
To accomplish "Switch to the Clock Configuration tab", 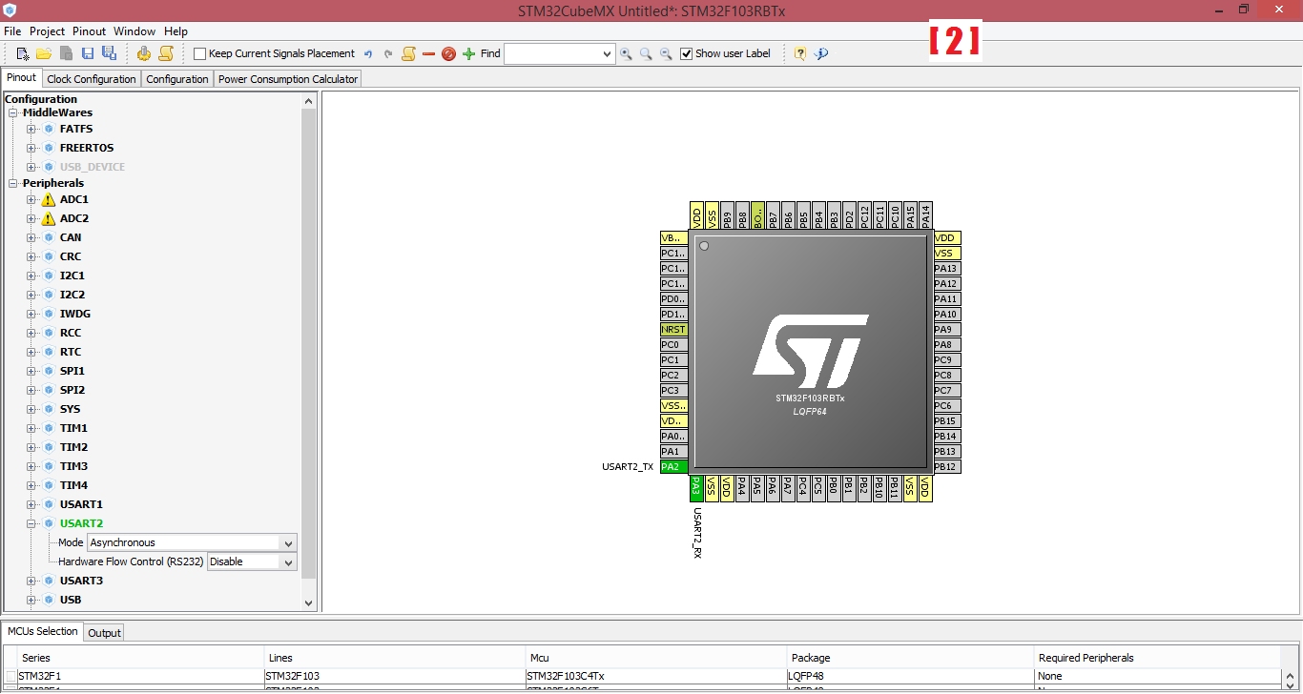I will (x=91, y=78).
